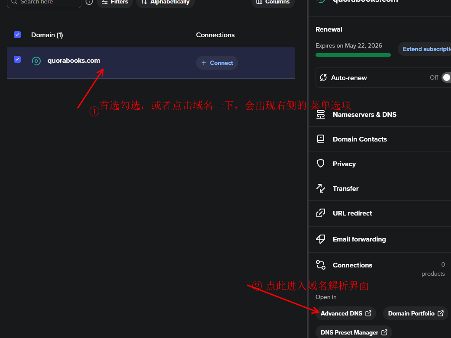Open Nameservers & DNS menu
451x338 pixels.
380,115
